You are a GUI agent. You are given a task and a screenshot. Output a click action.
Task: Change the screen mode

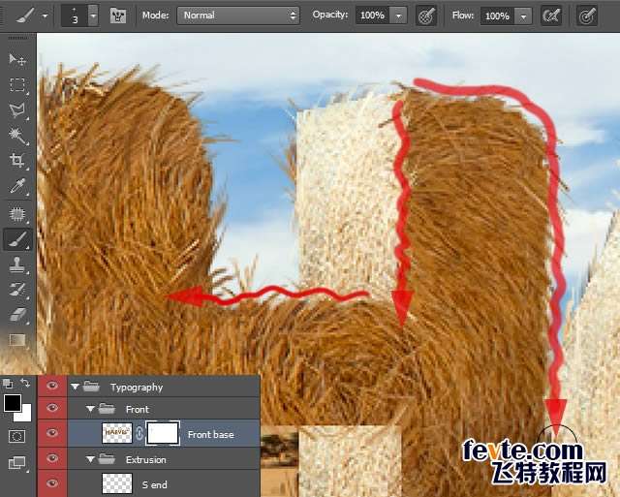(x=16, y=462)
